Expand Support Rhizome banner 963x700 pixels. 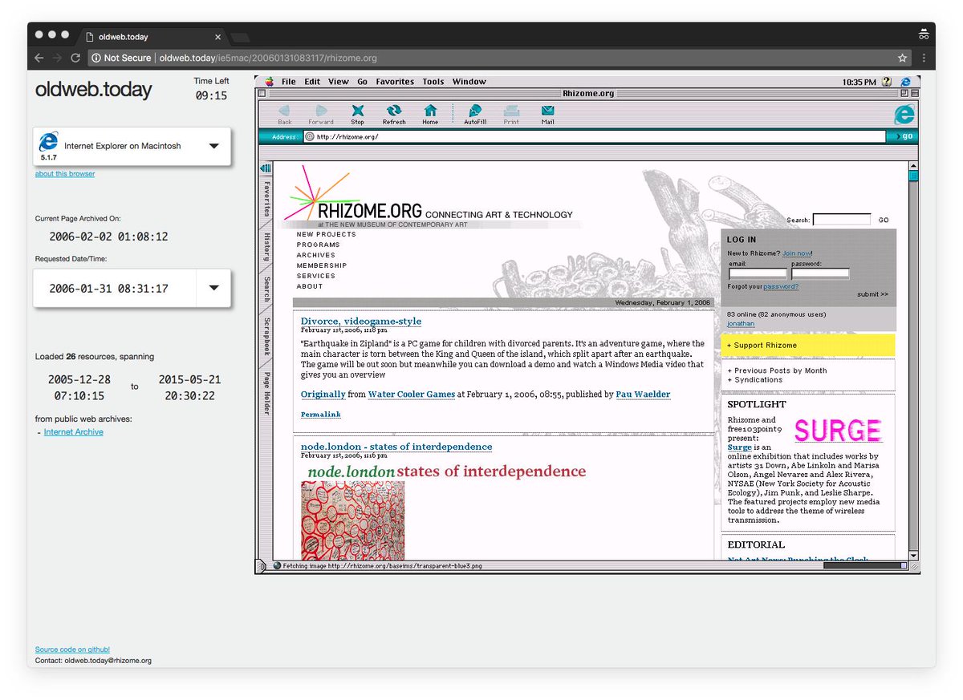click(x=807, y=346)
